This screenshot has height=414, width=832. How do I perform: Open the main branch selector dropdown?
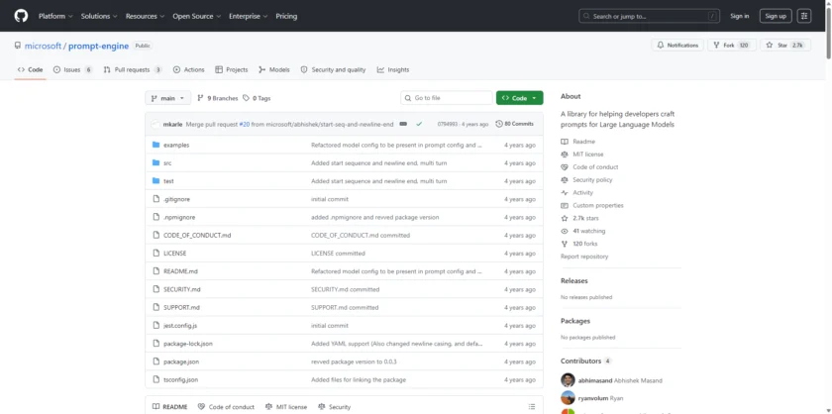167,98
